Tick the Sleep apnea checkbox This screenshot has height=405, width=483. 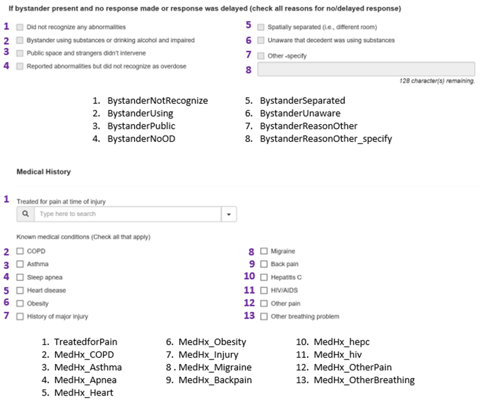20,277
